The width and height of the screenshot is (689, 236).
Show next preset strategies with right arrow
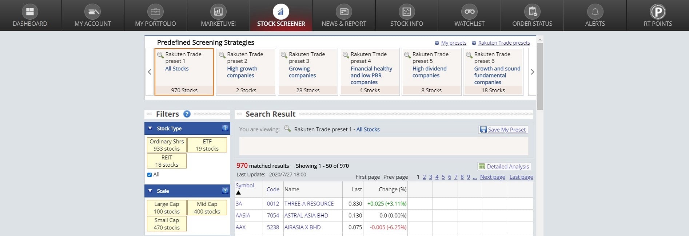[532, 72]
